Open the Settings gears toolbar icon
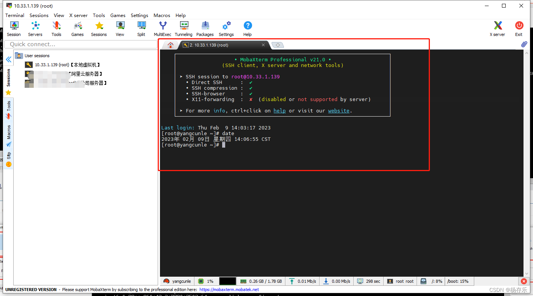Viewport: 533px width, 296px height. pyautogui.click(x=226, y=29)
